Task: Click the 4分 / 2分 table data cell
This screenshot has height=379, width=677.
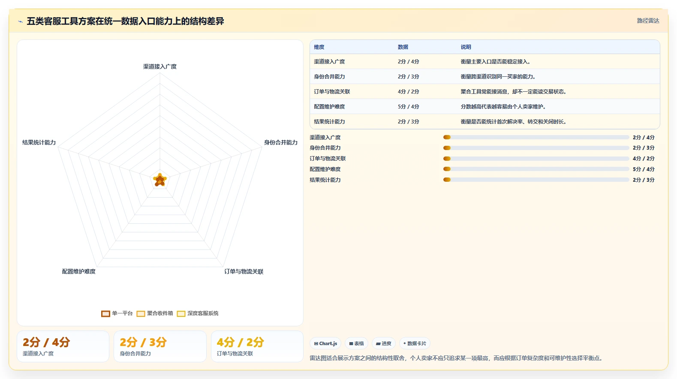Action: point(408,92)
